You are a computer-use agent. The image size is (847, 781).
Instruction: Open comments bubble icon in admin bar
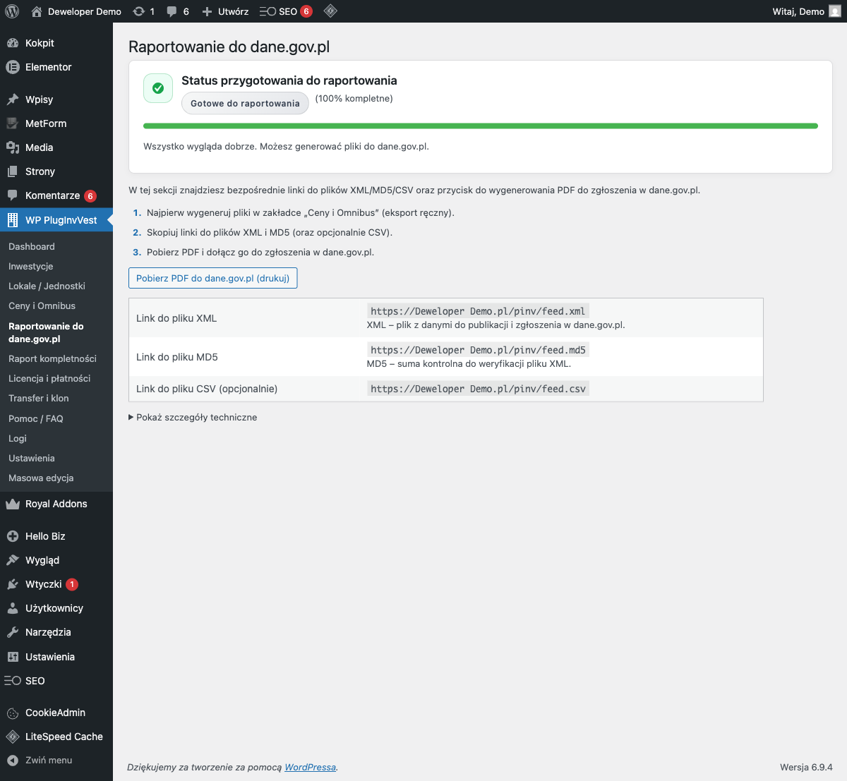click(x=172, y=11)
